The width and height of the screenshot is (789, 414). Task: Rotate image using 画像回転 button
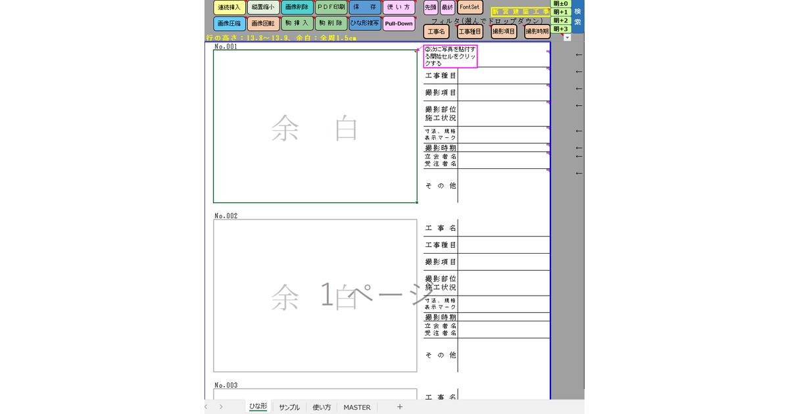(x=263, y=24)
